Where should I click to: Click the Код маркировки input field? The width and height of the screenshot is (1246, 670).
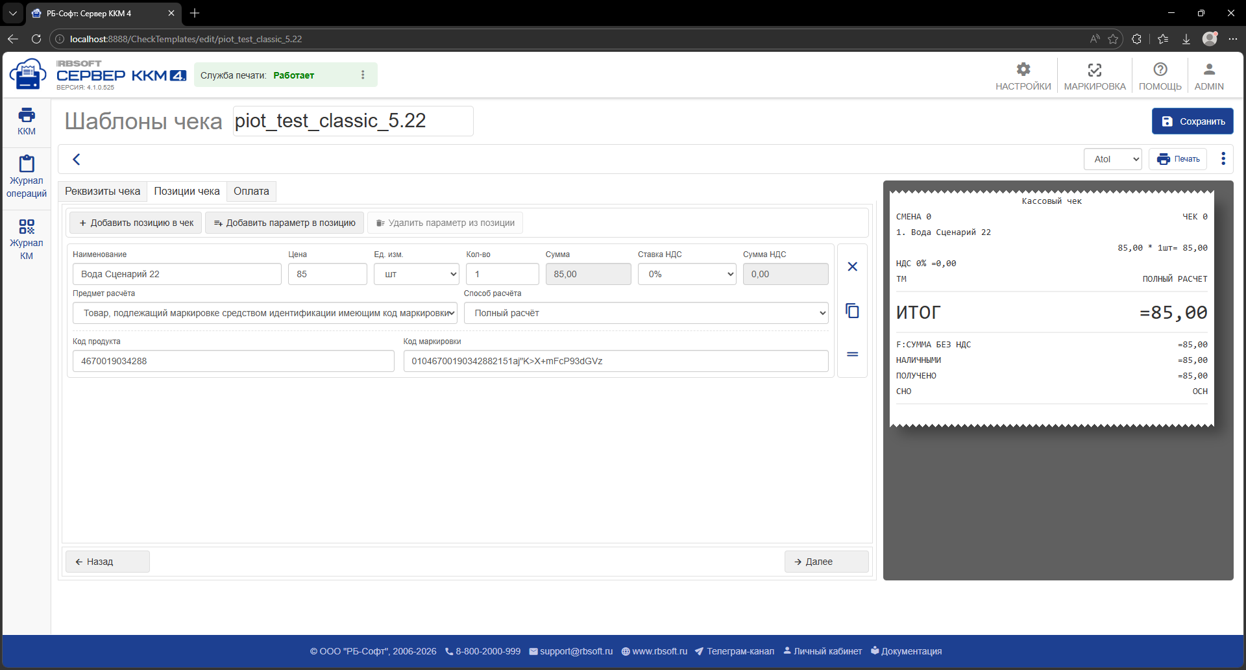click(616, 361)
